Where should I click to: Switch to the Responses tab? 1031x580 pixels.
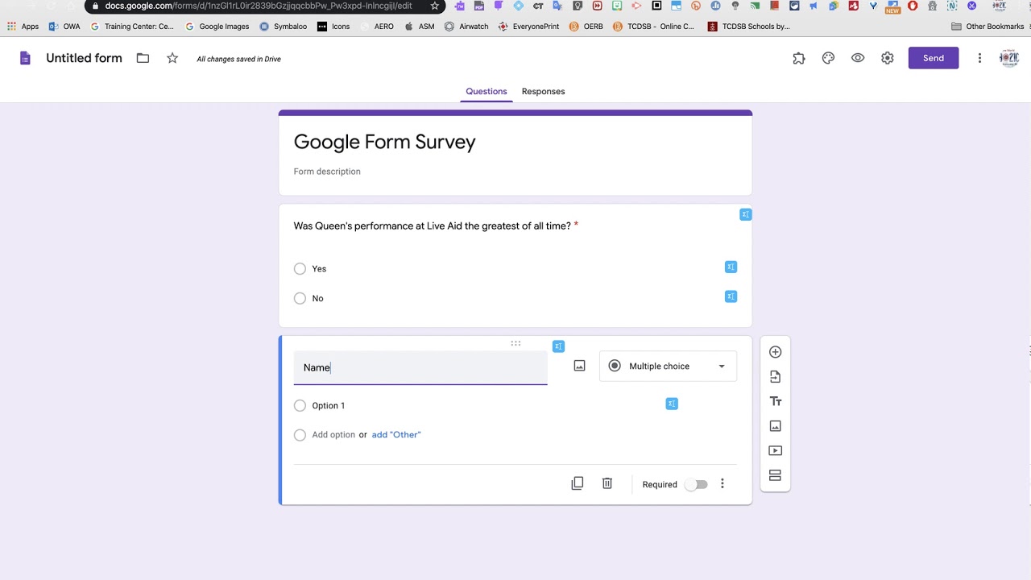tap(543, 91)
